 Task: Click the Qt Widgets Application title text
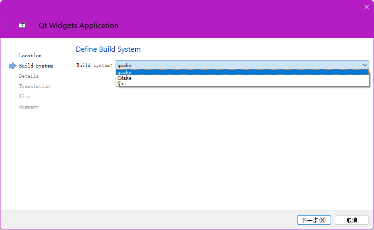pos(78,26)
